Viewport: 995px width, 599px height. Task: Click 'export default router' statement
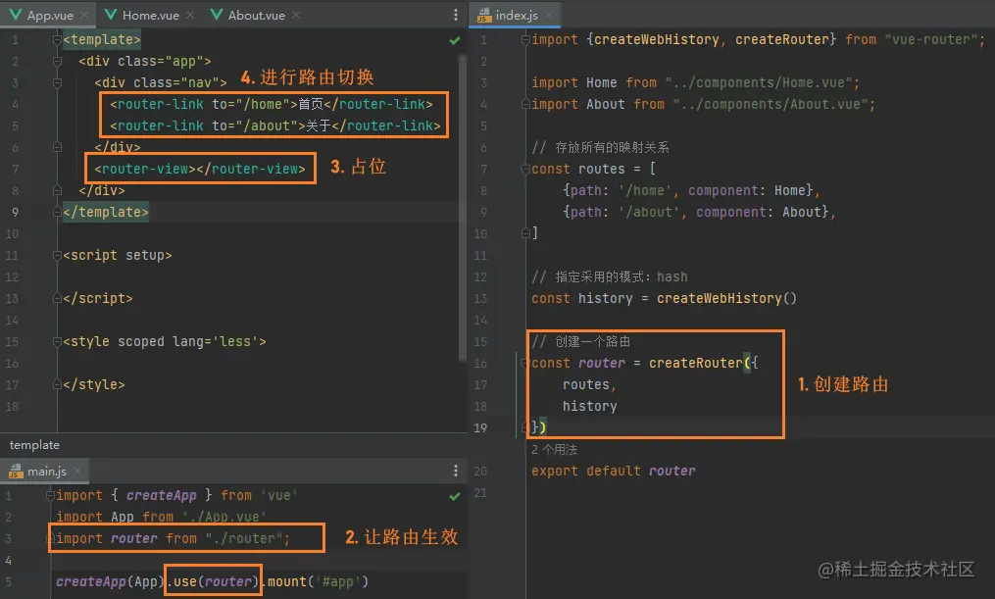click(x=614, y=471)
